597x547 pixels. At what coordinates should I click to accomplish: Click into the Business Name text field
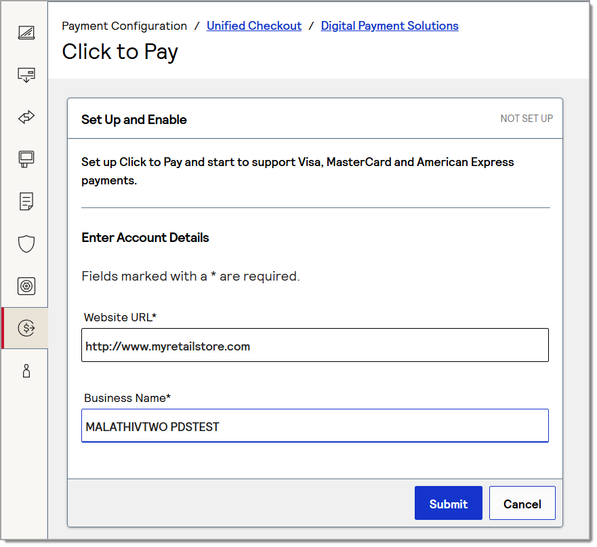[x=314, y=426]
